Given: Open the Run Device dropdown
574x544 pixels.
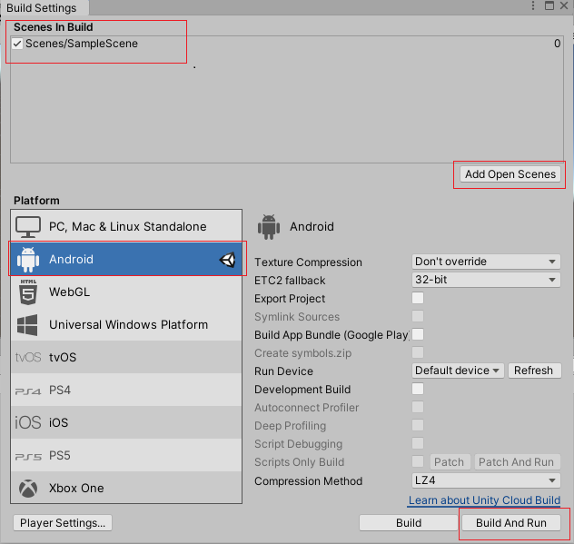Looking at the screenshot, I should pyautogui.click(x=458, y=371).
